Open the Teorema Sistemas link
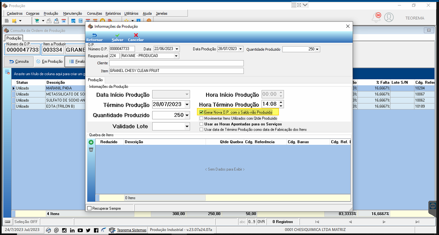Screen dimensions: 439x235 [132, 230]
